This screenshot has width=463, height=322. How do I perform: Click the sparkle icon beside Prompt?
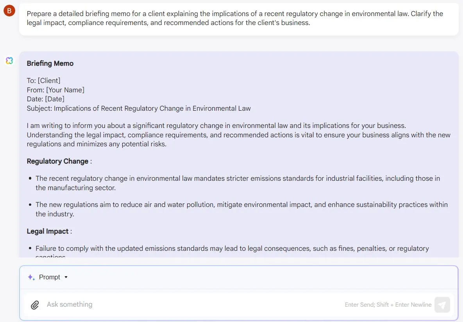[x=31, y=277]
